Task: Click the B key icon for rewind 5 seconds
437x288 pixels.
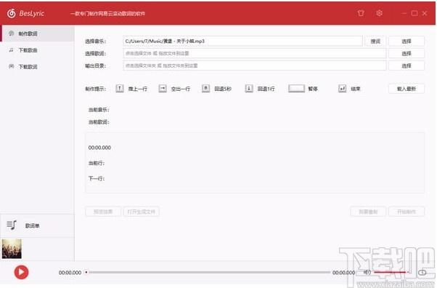Action: 205,89
